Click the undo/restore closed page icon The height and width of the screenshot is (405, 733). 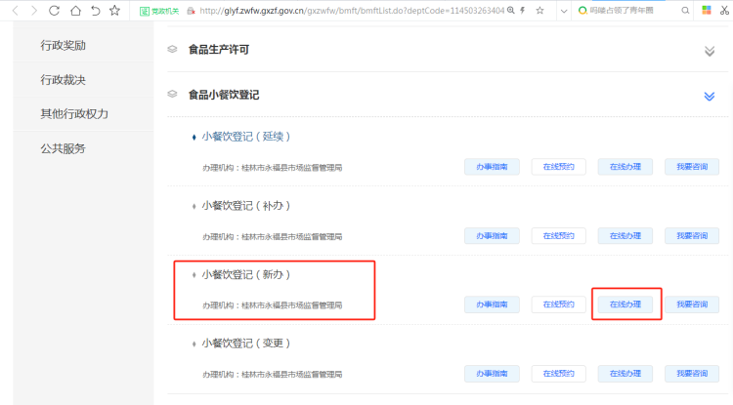coord(95,11)
